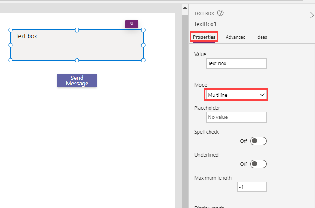The width and height of the screenshot is (315, 208).
Task: Collapse the properties pane with the chevron
Action: tap(312, 15)
